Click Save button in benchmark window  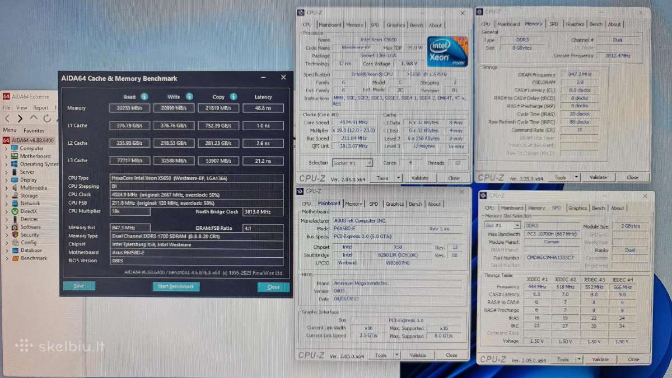click(78, 286)
